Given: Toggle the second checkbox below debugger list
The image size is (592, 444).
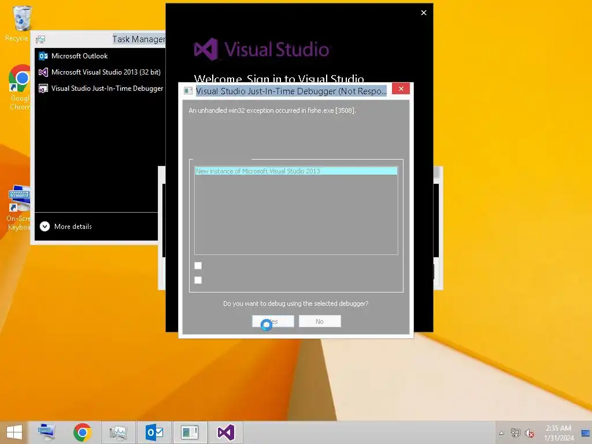Looking at the screenshot, I should 198,280.
